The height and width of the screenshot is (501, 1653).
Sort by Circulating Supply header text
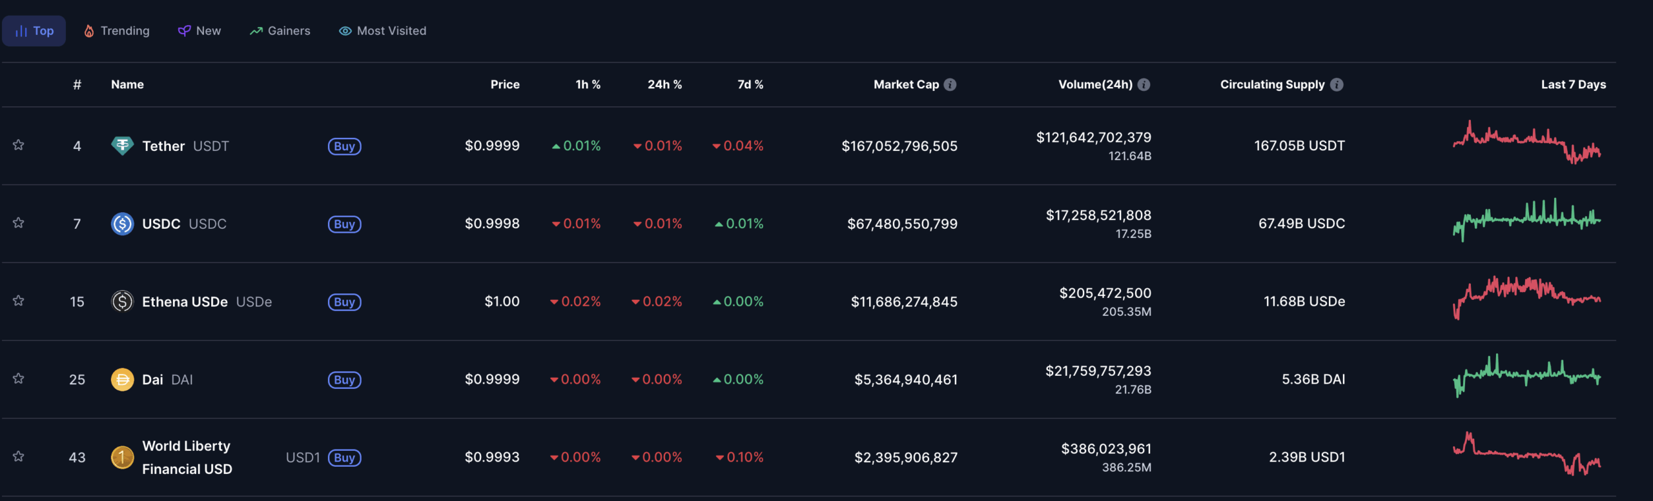pos(1272,84)
